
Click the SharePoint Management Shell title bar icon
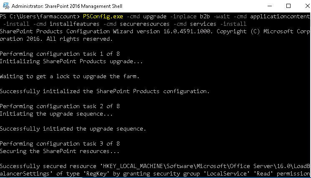(x=6, y=6)
